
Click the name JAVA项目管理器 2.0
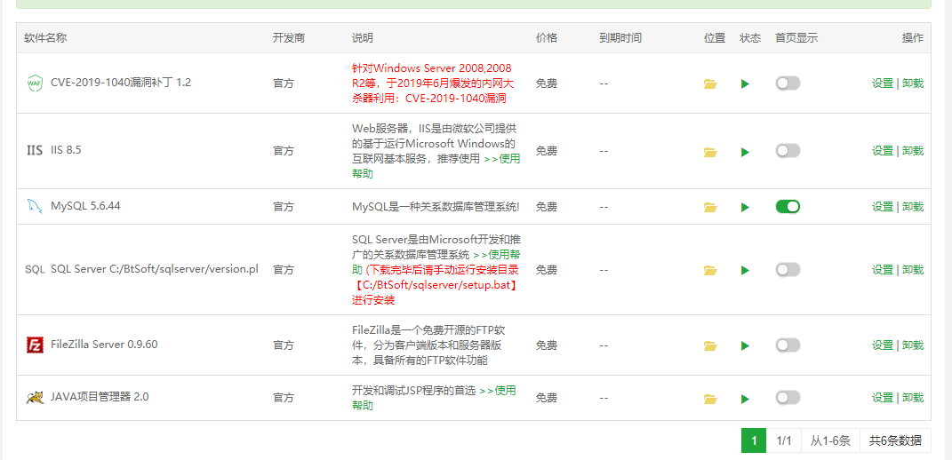pyautogui.click(x=100, y=398)
